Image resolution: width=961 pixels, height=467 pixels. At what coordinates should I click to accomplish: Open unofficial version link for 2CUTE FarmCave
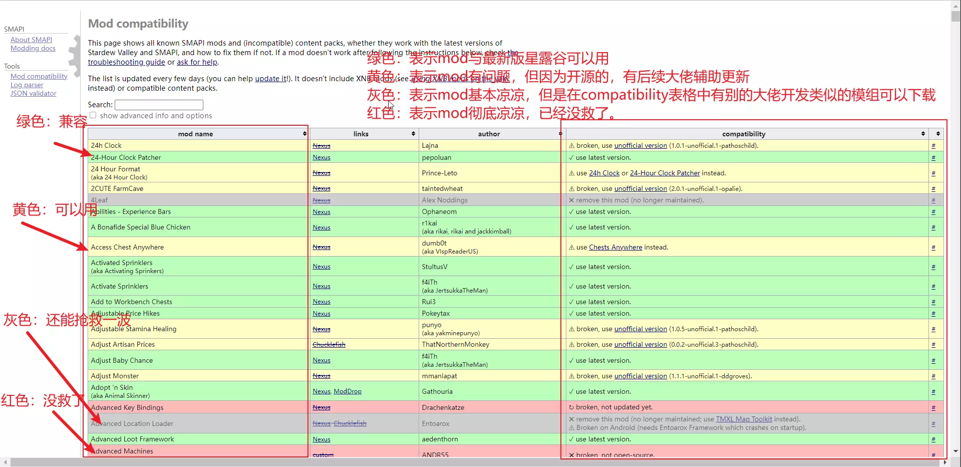pos(640,189)
